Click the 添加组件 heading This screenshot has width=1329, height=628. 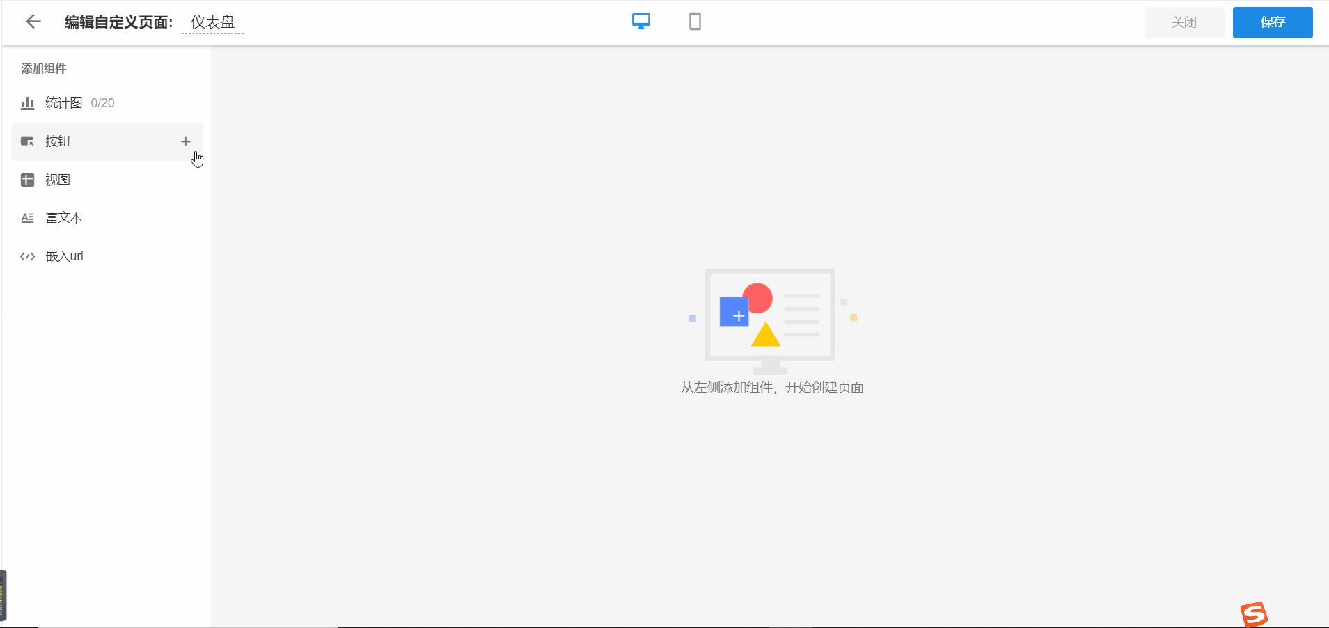pyautogui.click(x=44, y=68)
